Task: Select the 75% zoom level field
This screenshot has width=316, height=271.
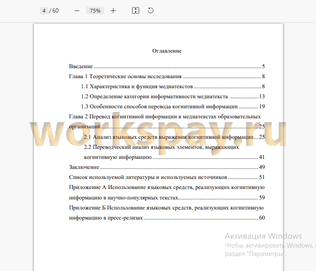Action: [95, 10]
